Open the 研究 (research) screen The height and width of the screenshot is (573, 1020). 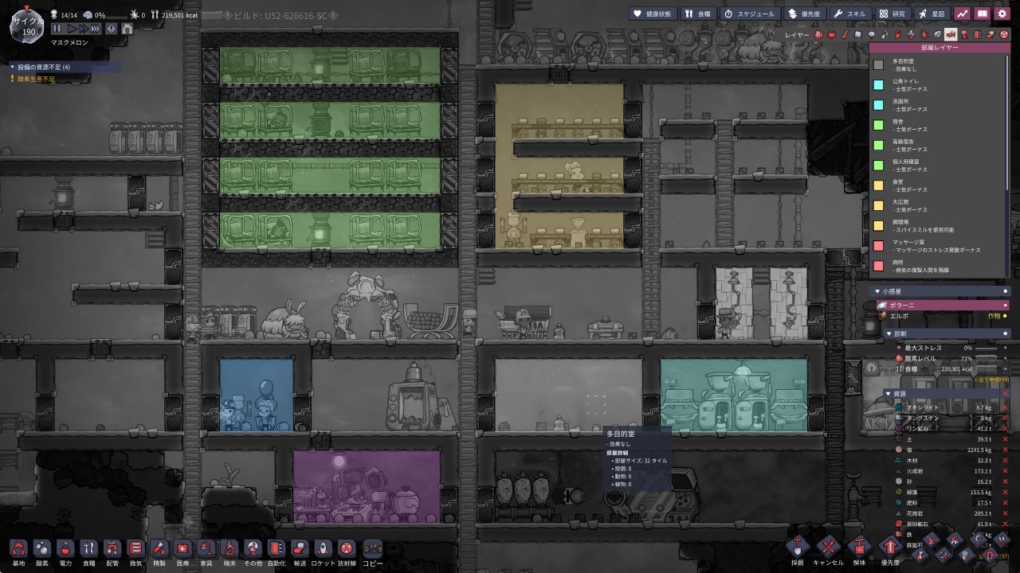pos(893,14)
